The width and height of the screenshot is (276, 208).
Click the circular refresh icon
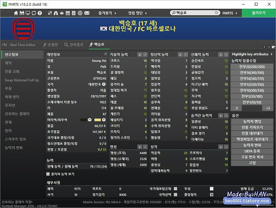click(x=34, y=13)
